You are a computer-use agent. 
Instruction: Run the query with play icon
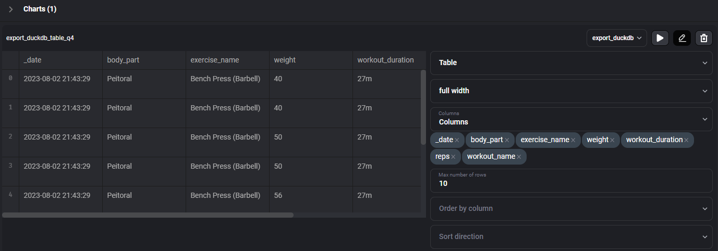tap(660, 38)
